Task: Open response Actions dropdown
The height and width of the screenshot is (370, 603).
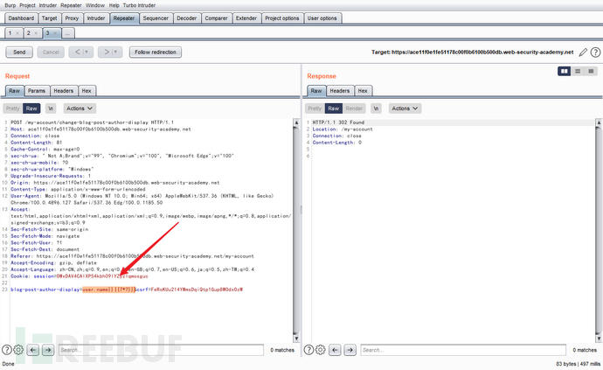Action: (405, 108)
